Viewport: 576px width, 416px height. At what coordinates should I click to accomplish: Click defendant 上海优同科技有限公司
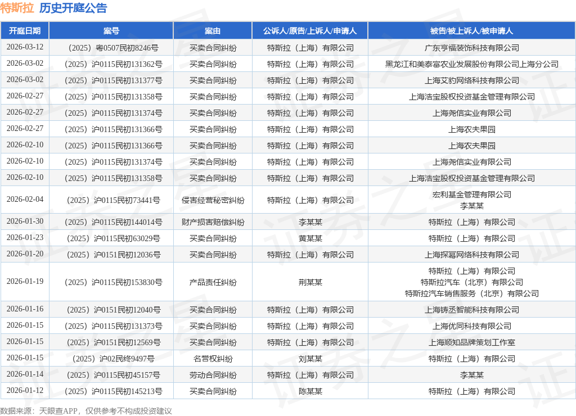click(x=472, y=326)
